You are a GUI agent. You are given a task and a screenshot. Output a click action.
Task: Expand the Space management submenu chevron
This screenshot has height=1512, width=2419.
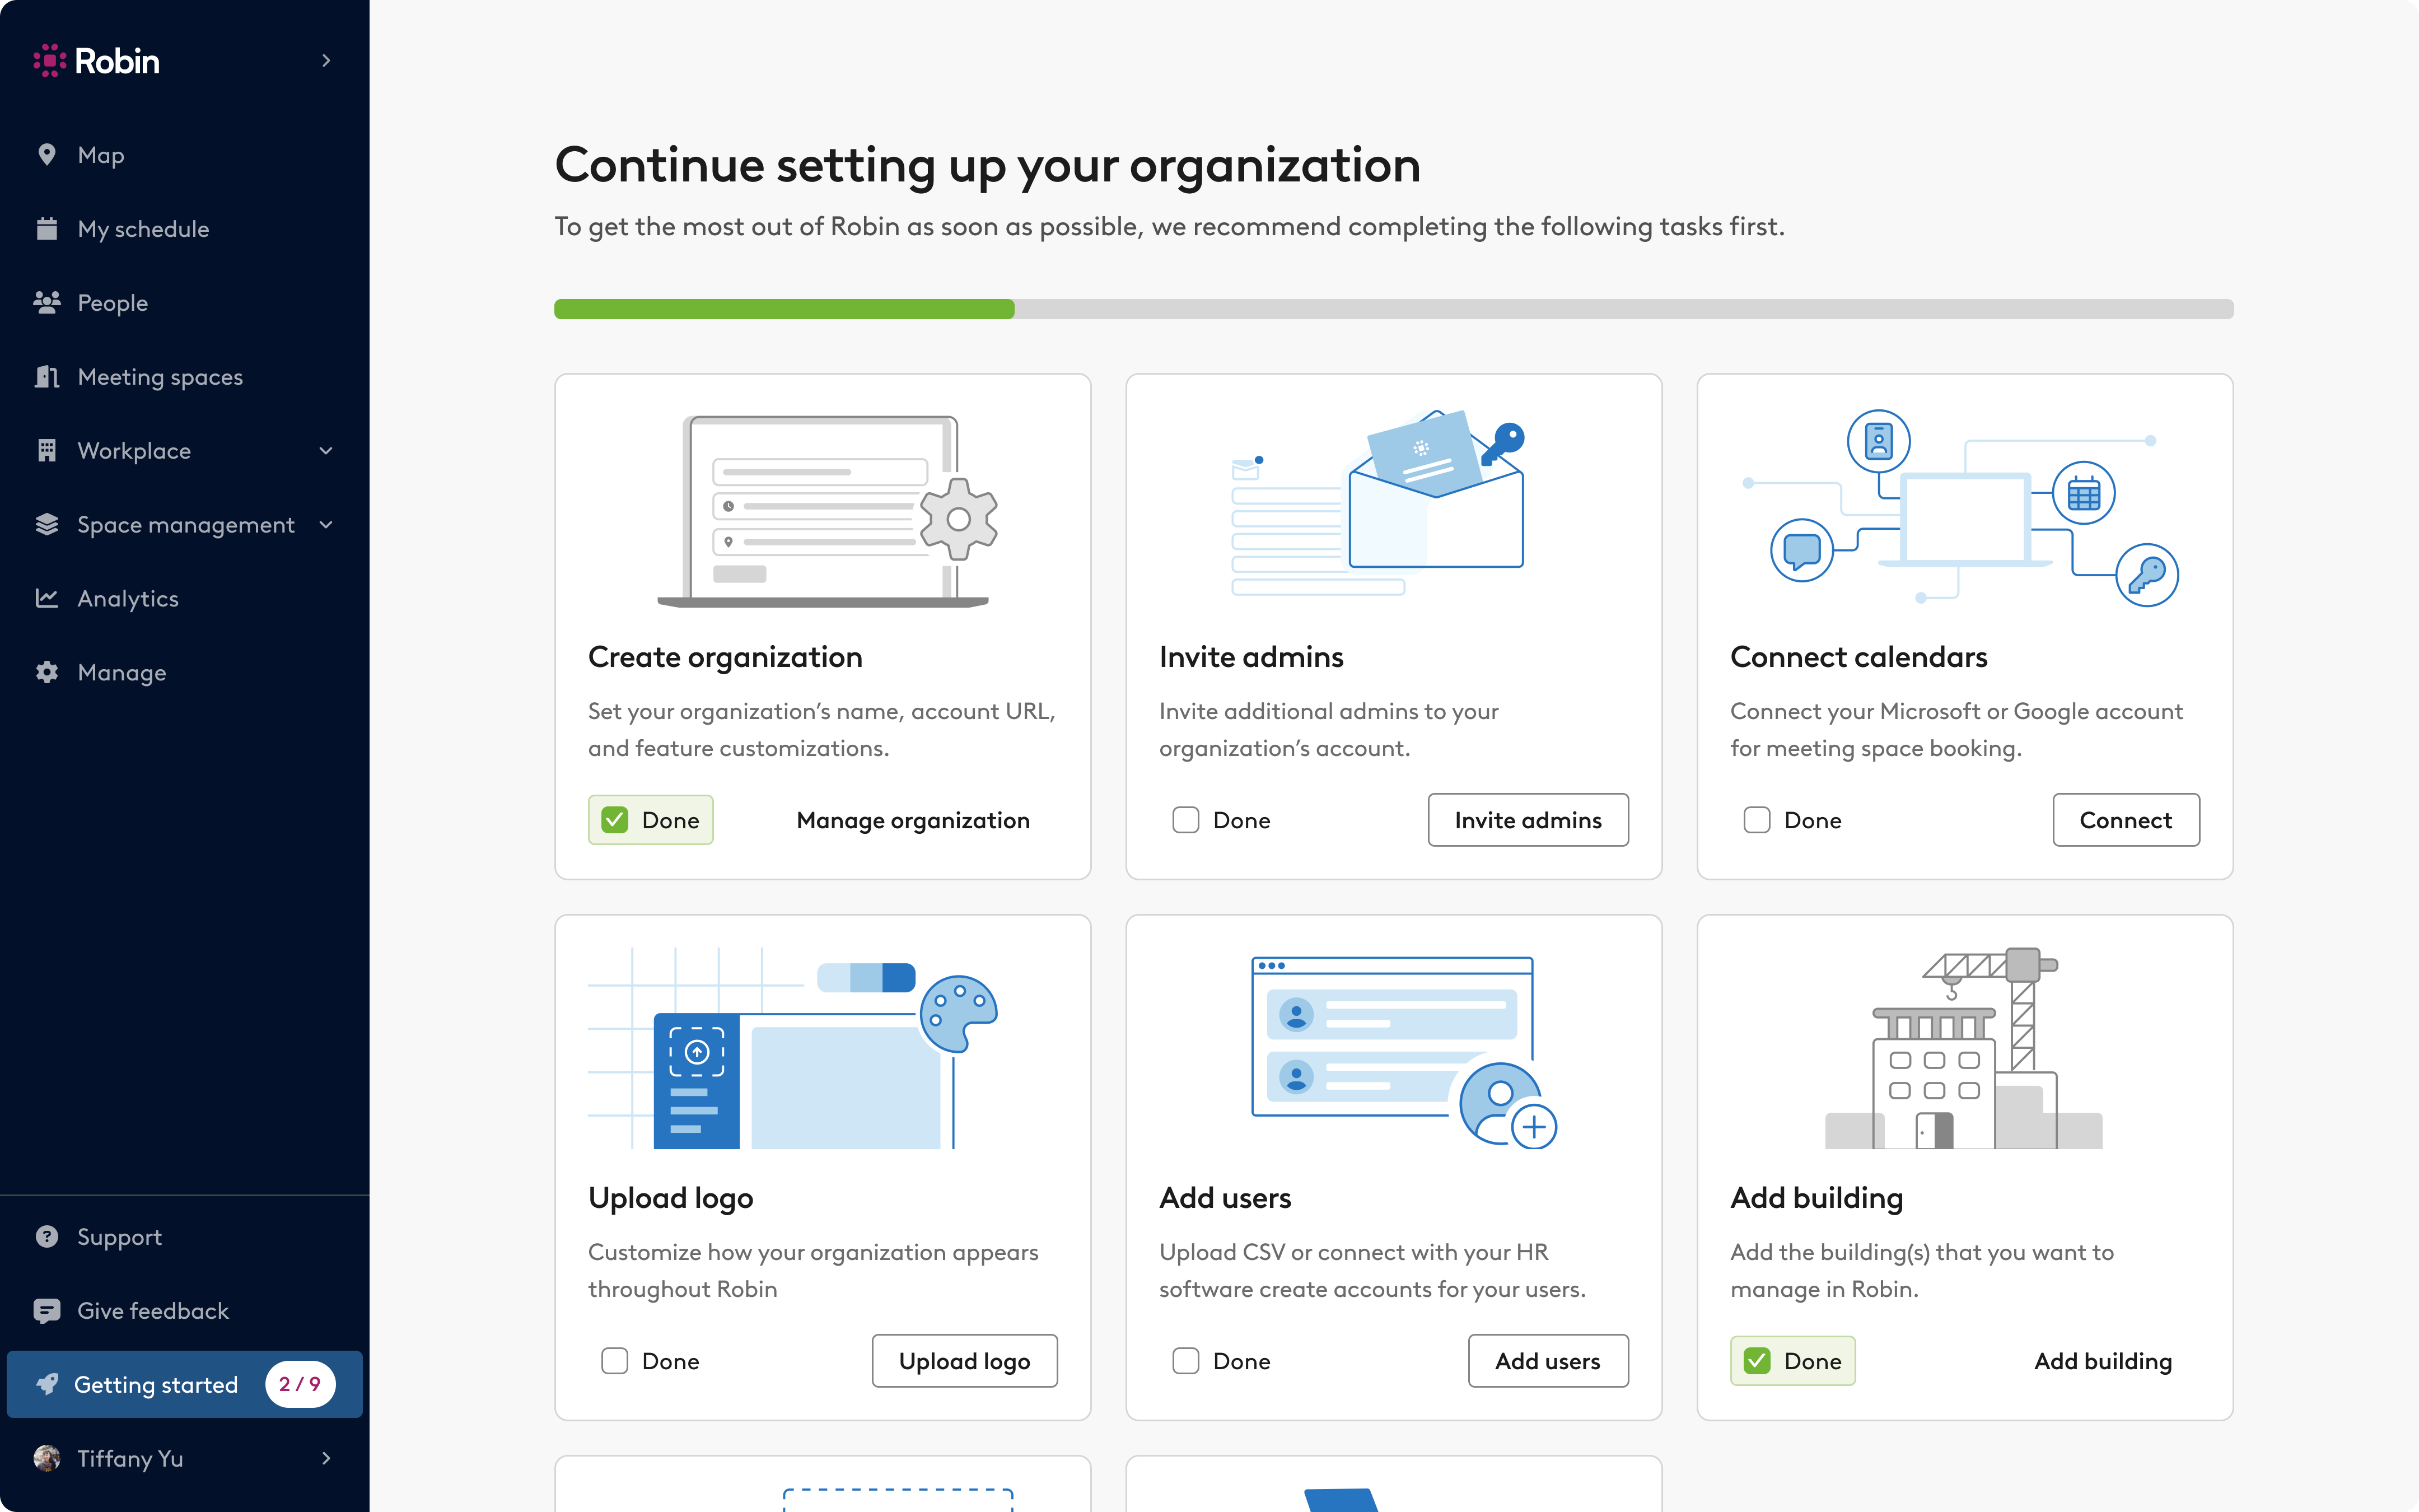coord(326,524)
